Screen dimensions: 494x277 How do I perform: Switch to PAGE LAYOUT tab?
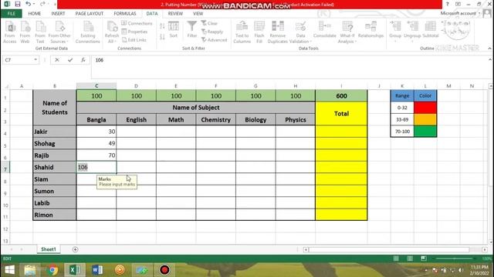pos(90,14)
